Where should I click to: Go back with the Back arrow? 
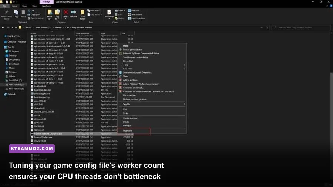pyautogui.click(x=3, y=27)
